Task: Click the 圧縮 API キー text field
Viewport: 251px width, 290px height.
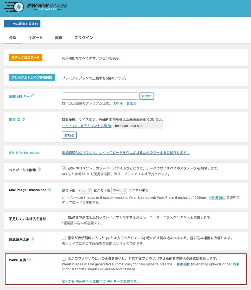Action: 100,96
